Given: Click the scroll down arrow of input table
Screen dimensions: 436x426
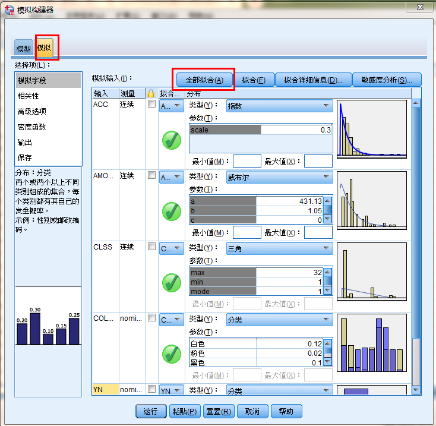Looking at the screenshot, I should click(416, 390).
